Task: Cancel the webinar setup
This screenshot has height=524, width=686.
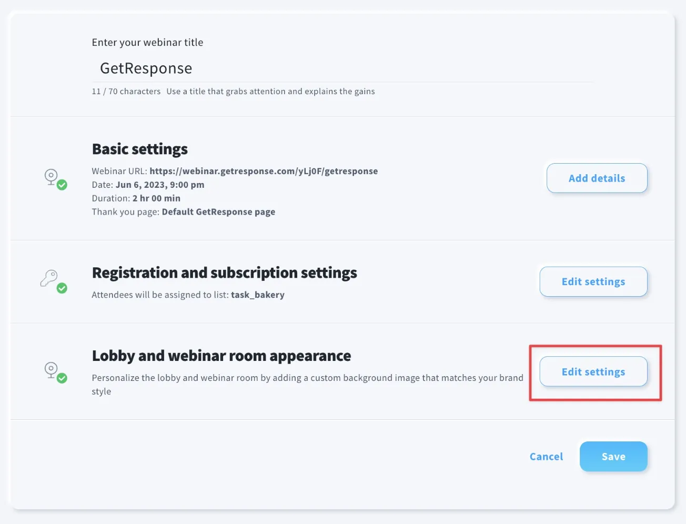Action: click(546, 457)
